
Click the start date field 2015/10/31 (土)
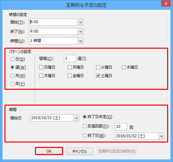pos(52,118)
